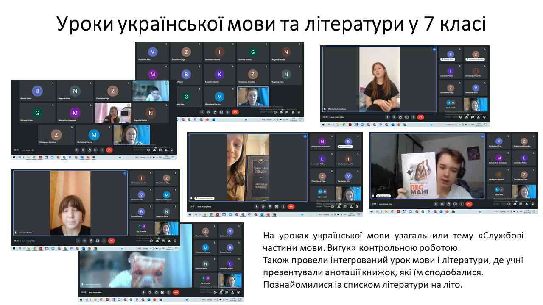Click raise hand icon in black t-shirt girl's meeting
This screenshot has width=543, height=305.
[400, 117]
